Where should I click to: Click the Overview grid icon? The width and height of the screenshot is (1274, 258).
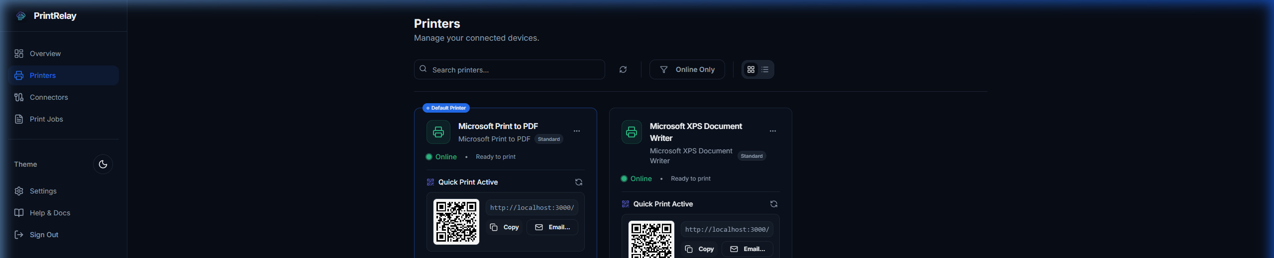(19, 54)
